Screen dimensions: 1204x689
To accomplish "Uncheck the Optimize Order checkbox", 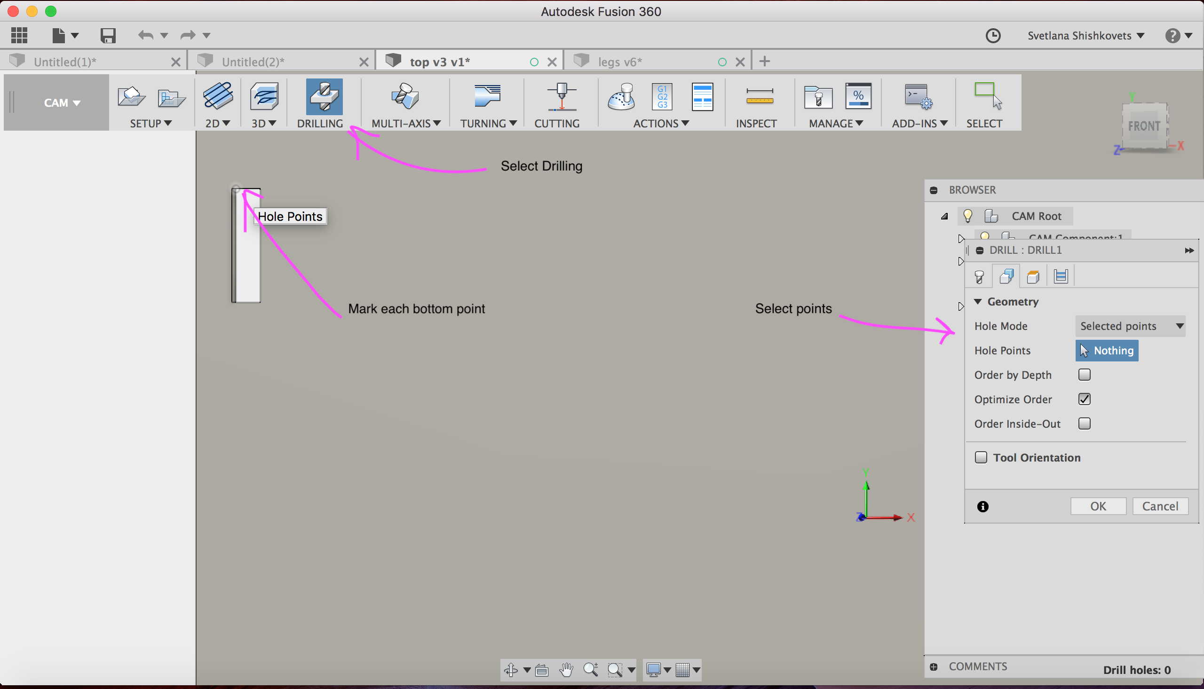I will (1084, 399).
